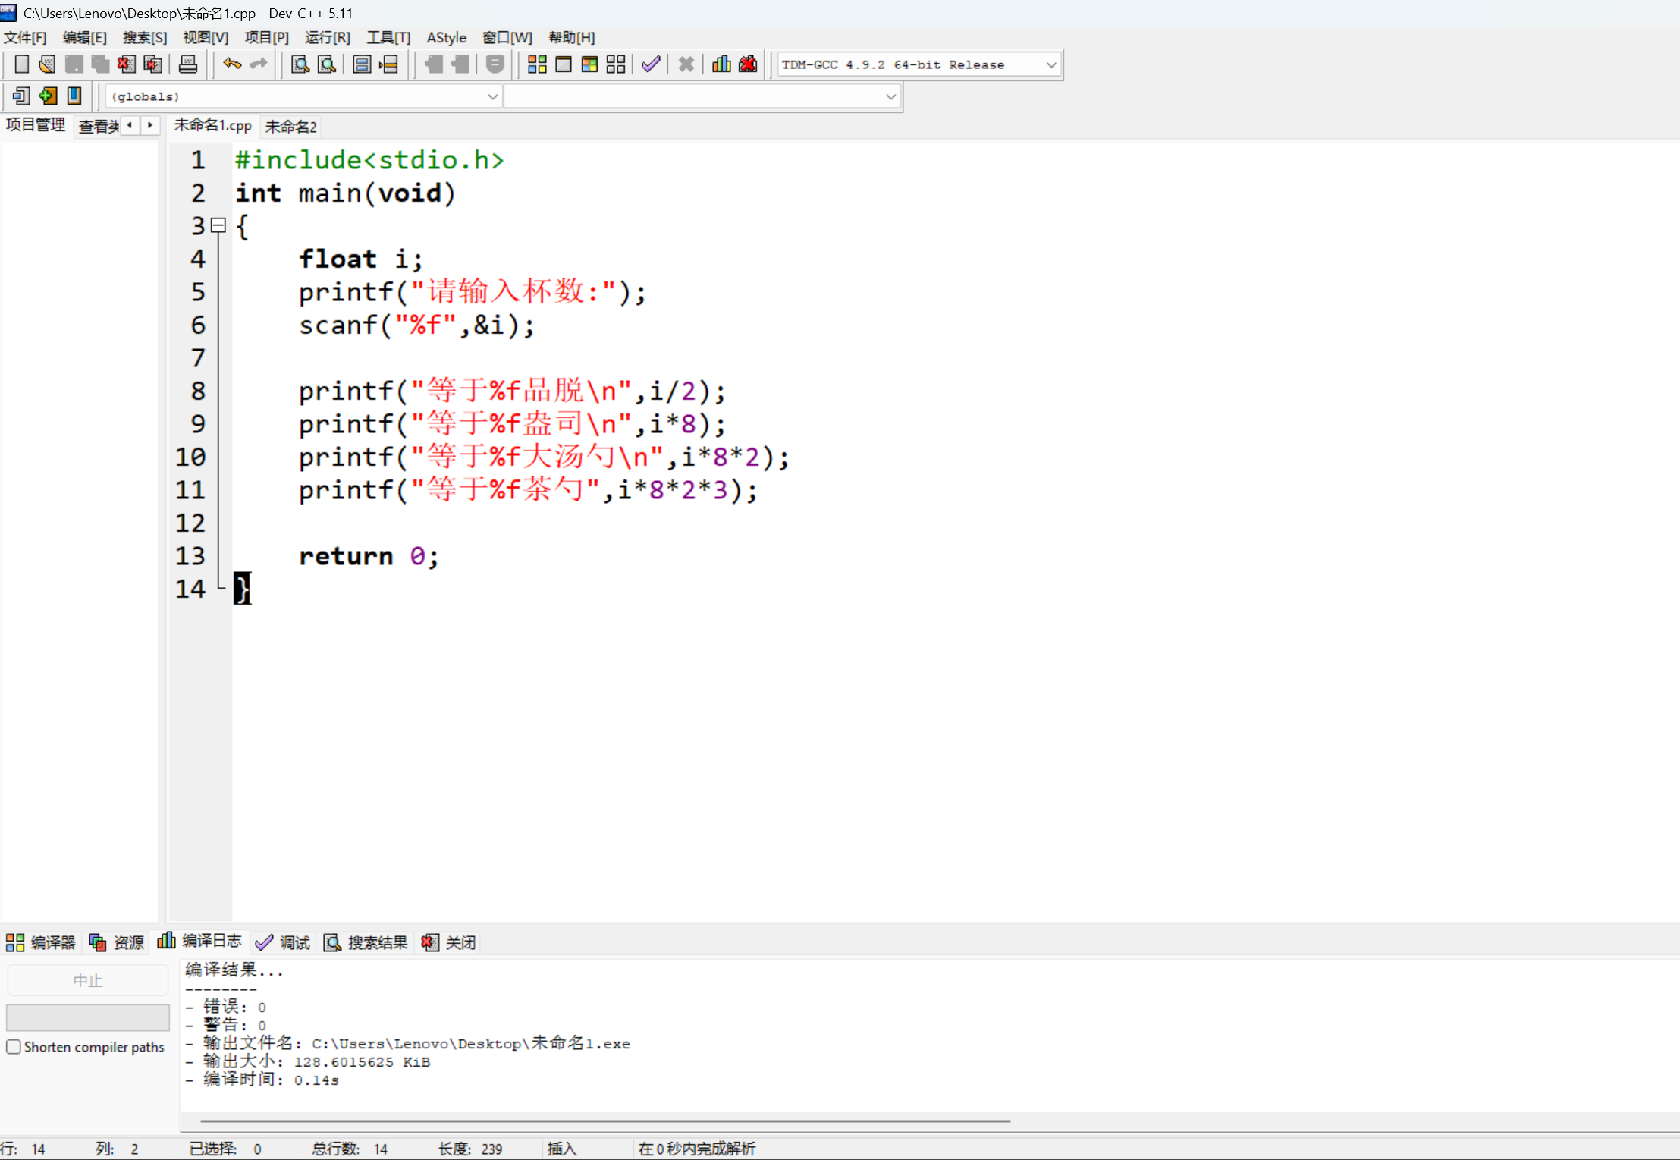Collapse the code fold at line 3
Viewport: 1680px width, 1160px height.
pyautogui.click(x=218, y=225)
